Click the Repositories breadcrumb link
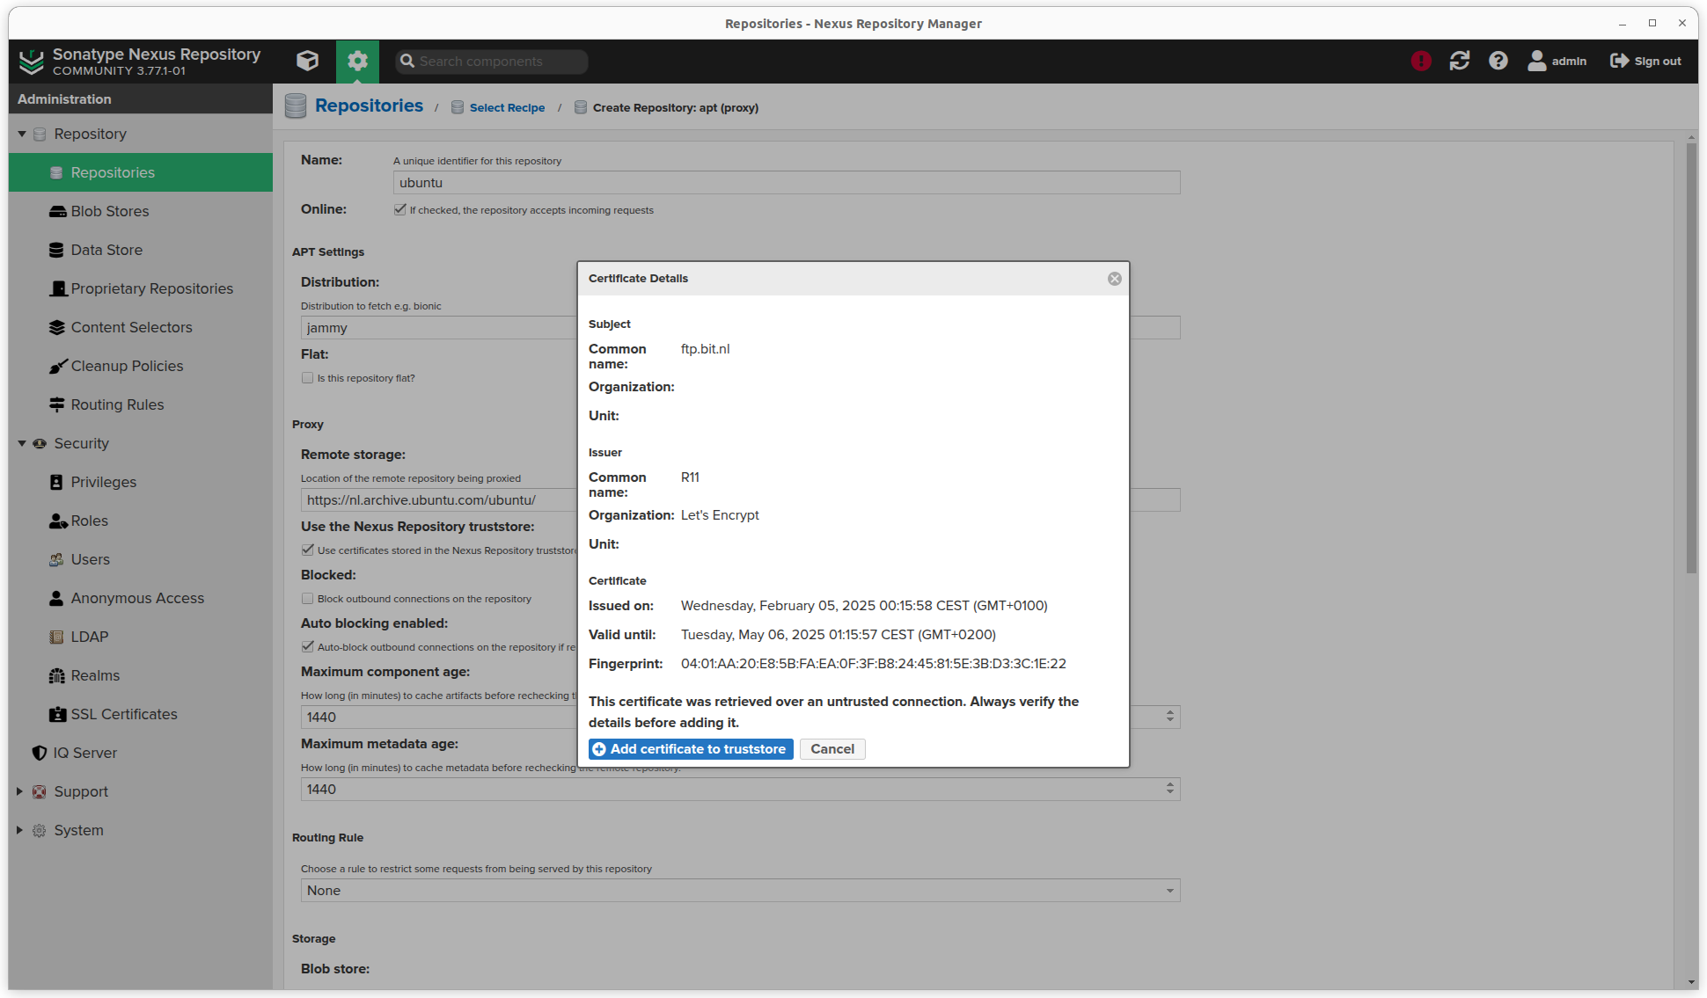 pos(369,106)
